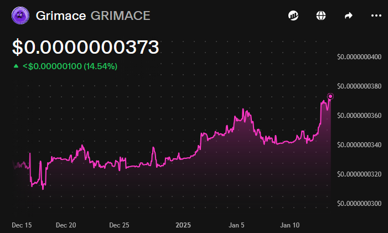Click the Grimace coin name
388x233 pixels.
(61, 16)
